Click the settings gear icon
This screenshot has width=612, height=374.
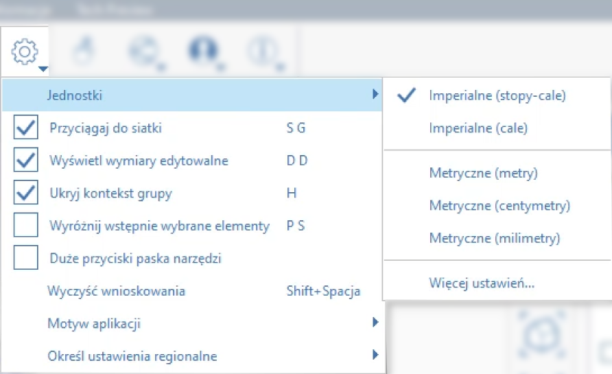pyautogui.click(x=25, y=50)
